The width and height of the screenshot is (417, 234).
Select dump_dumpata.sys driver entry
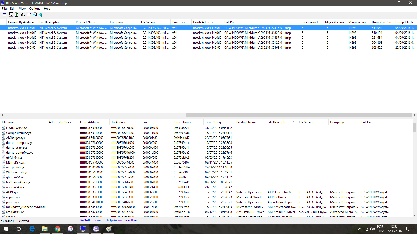tap(20, 143)
